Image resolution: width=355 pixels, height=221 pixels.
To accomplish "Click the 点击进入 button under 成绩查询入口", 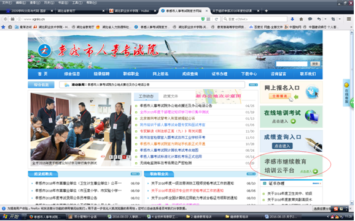I will tap(282, 146).
